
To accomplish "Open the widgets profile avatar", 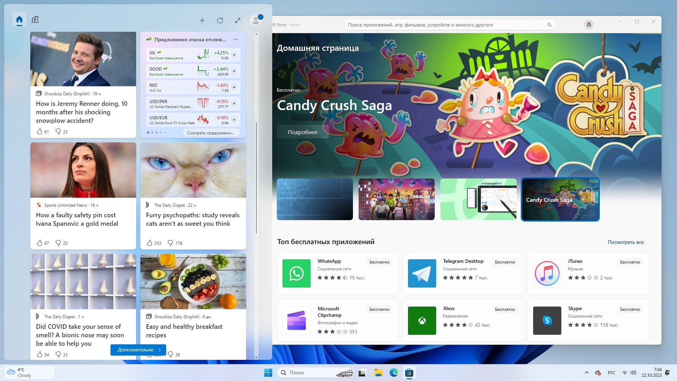I will [x=256, y=20].
